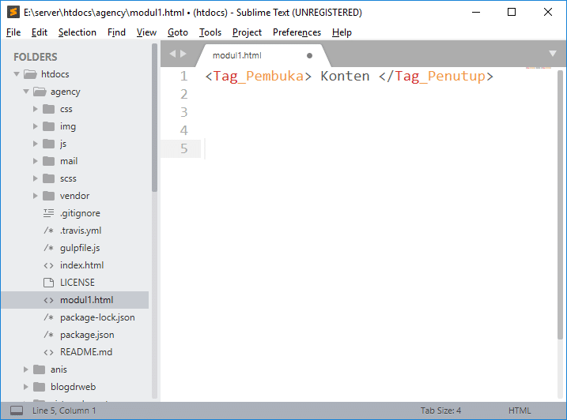Open the Find menu

[116, 32]
